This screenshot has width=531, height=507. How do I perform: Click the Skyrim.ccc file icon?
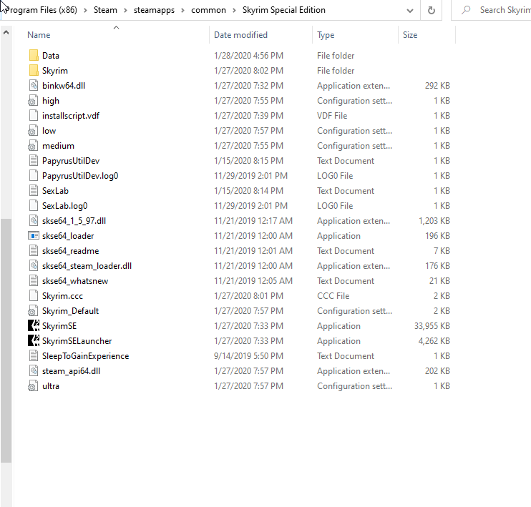coord(34,296)
